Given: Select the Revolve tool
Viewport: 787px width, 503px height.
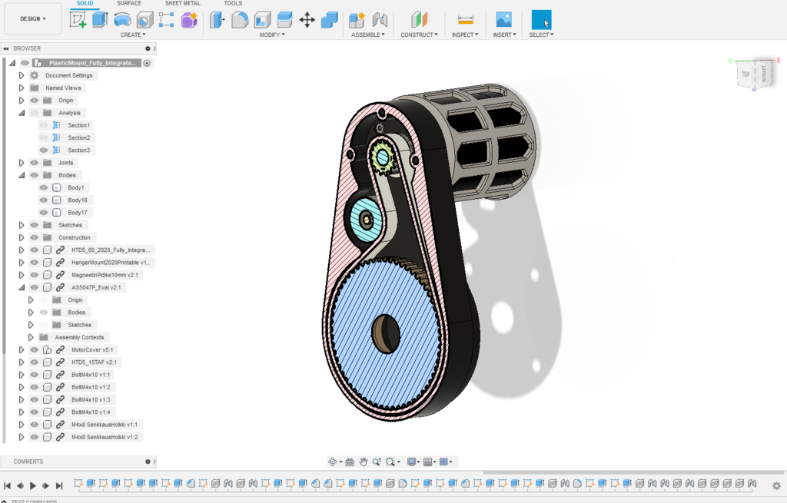Looking at the screenshot, I should 122,19.
